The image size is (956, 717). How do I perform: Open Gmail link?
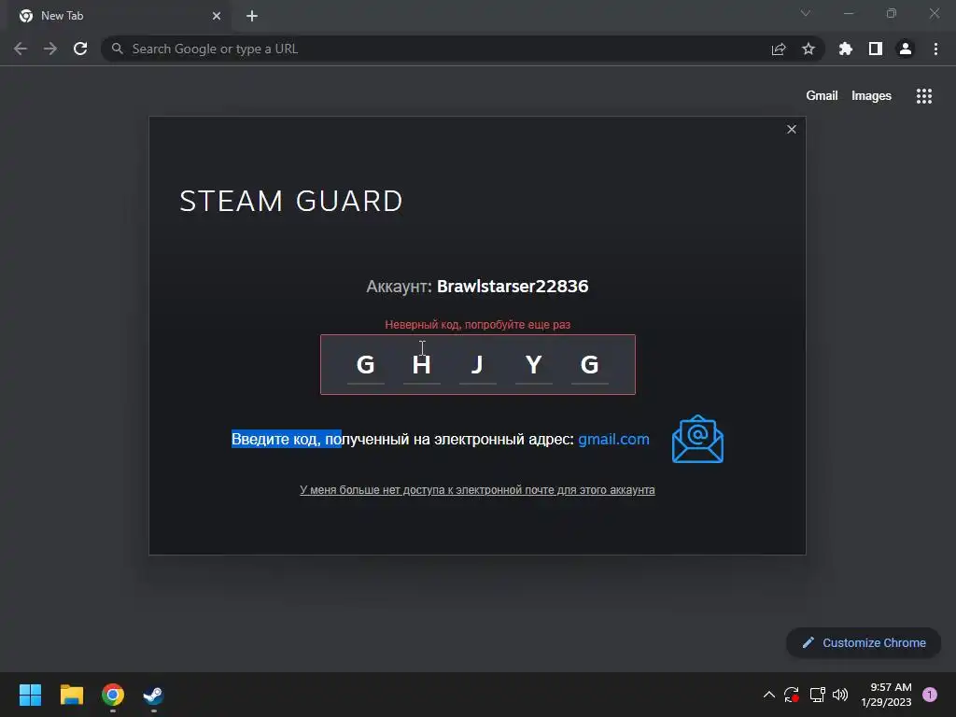(822, 96)
